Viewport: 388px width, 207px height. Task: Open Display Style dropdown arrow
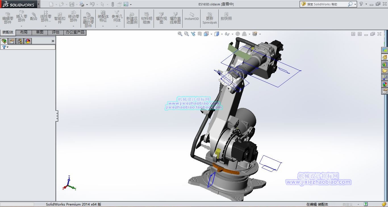tap(222, 34)
